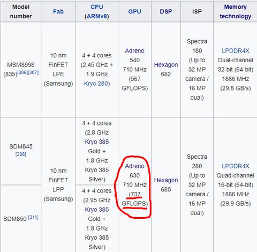Open the GPU column header link
The height and width of the screenshot is (252, 257).
134,12
